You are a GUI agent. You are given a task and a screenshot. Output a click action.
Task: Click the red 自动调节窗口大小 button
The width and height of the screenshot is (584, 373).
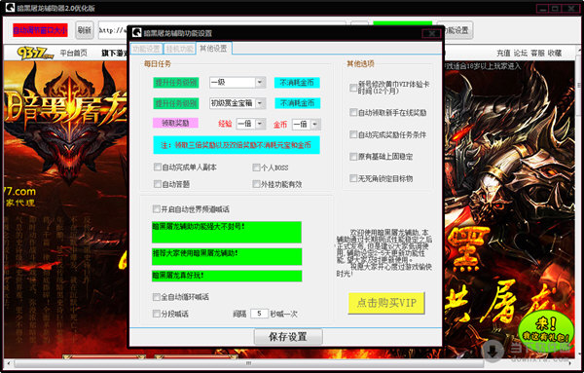(40, 30)
